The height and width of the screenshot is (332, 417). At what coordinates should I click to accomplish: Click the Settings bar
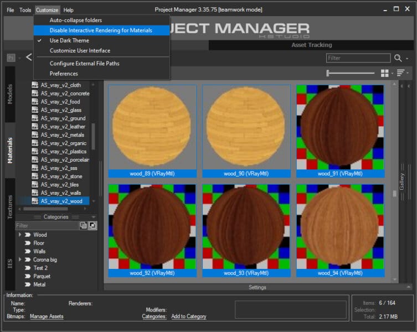257,287
